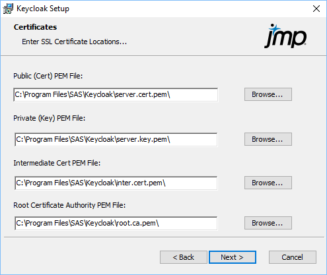This screenshot has height=275, width=327.
Task: Focus the root.ca.pem path field
Action: [116, 223]
